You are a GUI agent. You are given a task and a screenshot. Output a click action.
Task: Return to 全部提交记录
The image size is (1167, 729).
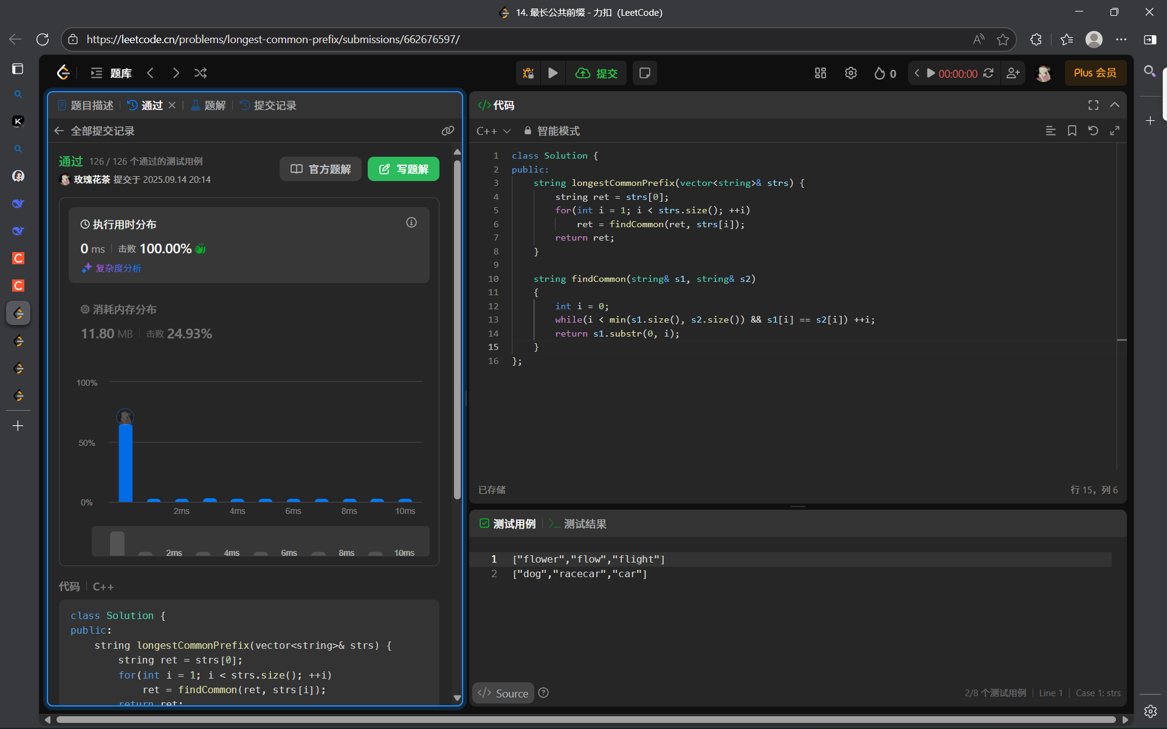(x=94, y=131)
